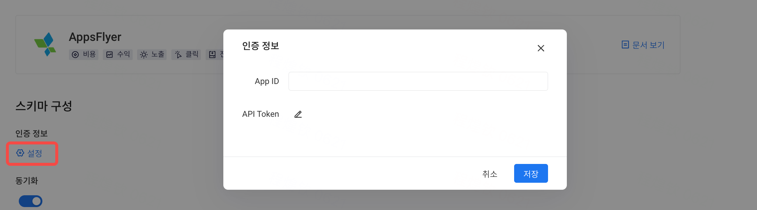
Task: Edit API Token with the pencil icon
Action: pos(298,114)
